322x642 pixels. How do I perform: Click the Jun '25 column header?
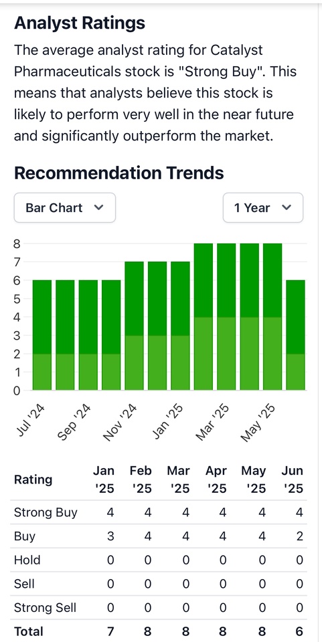pyautogui.click(x=293, y=479)
